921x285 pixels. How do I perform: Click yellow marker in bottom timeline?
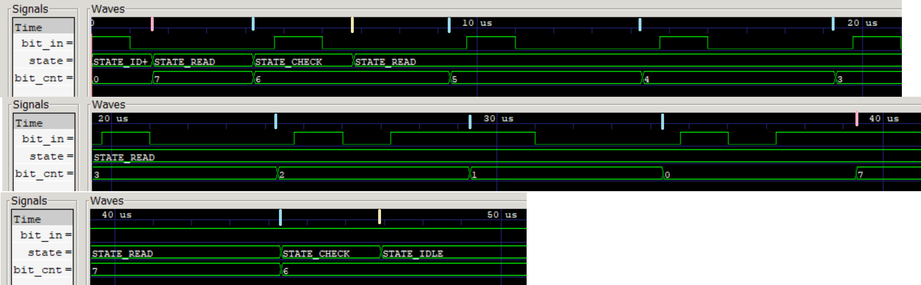tap(379, 216)
